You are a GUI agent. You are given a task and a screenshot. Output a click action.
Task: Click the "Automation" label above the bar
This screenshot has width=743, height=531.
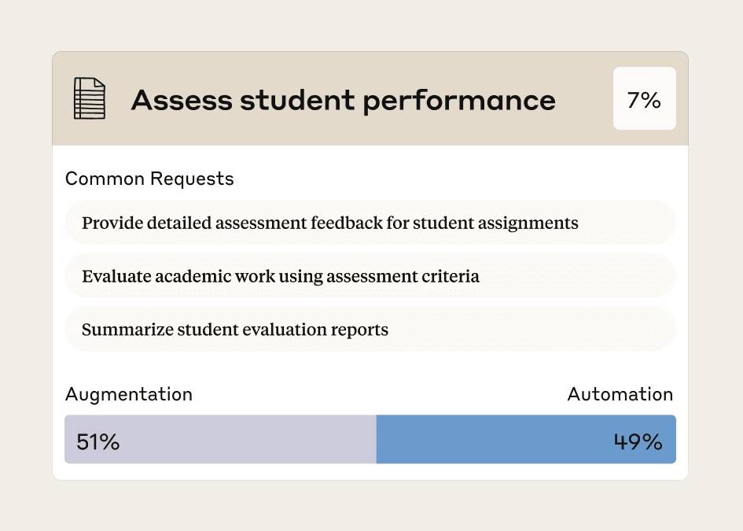tap(620, 394)
